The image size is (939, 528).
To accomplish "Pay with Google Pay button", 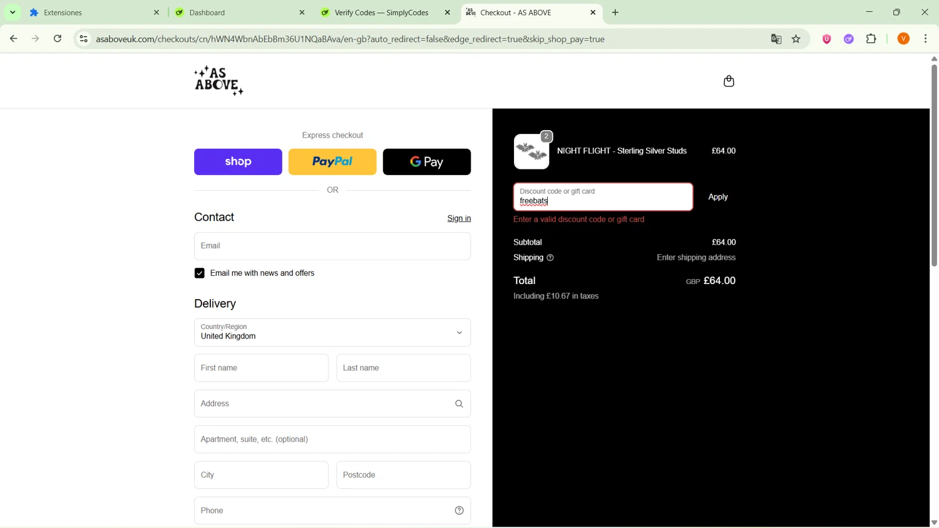I will point(427,162).
